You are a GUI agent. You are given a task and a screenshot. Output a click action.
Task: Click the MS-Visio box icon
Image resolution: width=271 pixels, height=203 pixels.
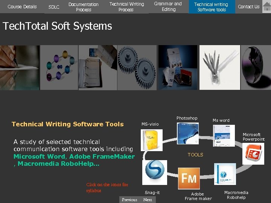click(x=152, y=140)
